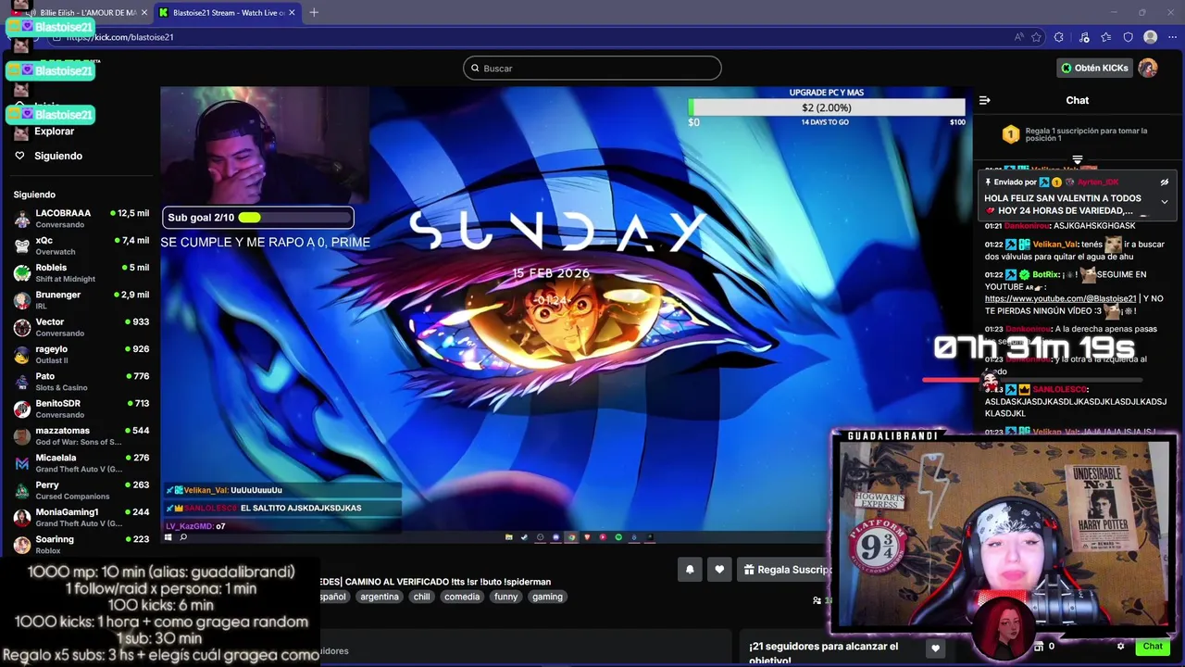Open the browser extensions puzzle icon
Image resolution: width=1185 pixels, height=667 pixels.
coord(1059,37)
